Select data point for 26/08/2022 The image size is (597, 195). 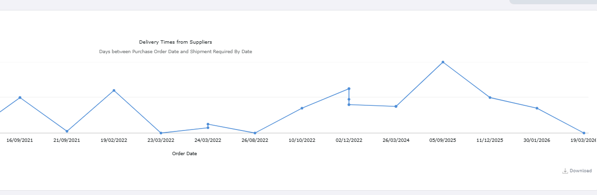255,133
